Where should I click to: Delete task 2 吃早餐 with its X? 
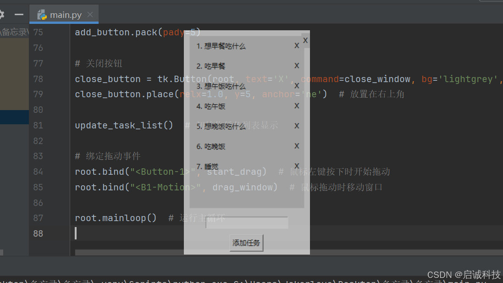pos(297,66)
